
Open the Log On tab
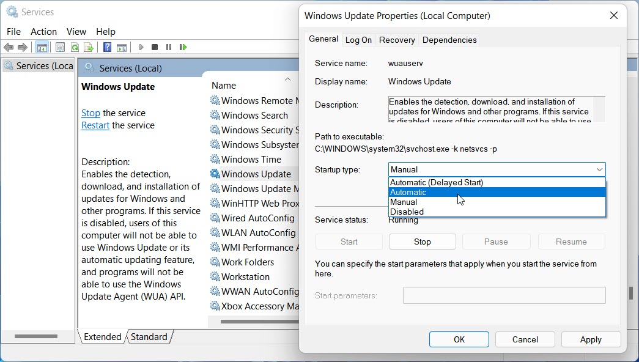coord(358,40)
